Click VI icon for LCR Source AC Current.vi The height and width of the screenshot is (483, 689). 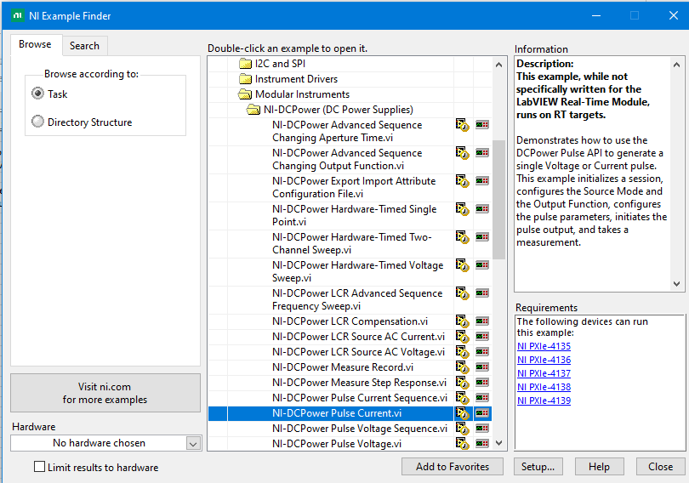coord(462,337)
